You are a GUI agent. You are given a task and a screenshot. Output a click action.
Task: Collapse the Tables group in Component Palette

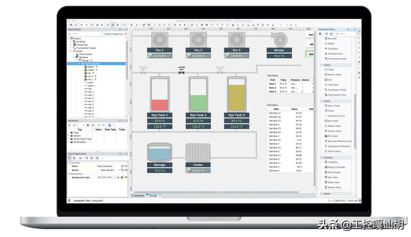[x=322, y=65]
